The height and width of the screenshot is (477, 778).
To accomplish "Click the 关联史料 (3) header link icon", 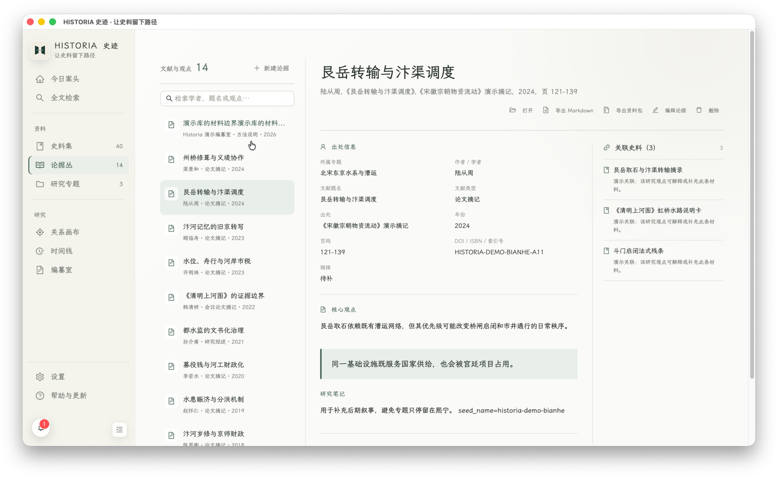I will pyautogui.click(x=606, y=148).
